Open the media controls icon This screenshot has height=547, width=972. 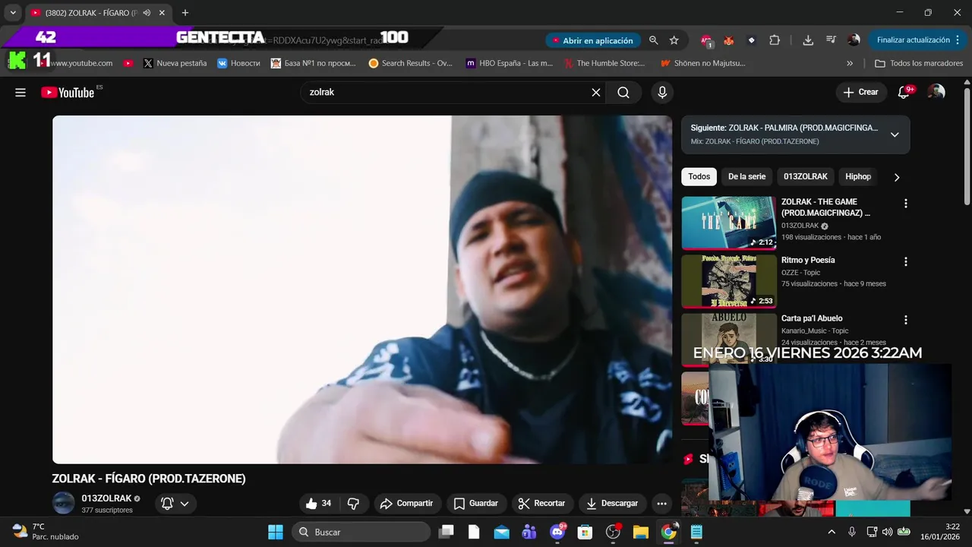click(831, 40)
